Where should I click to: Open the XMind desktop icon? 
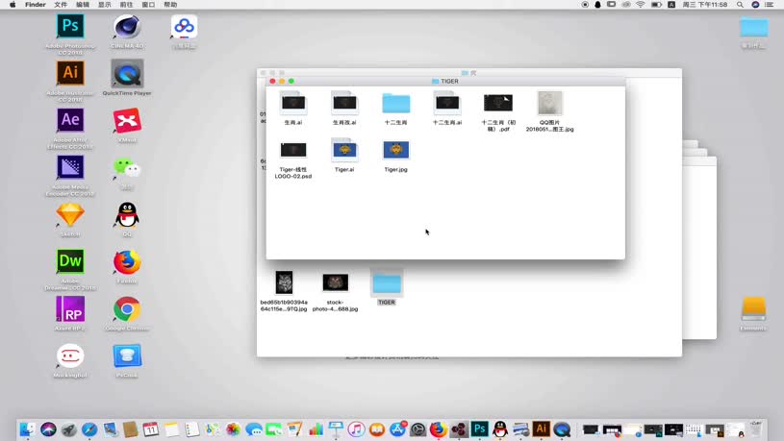[127, 120]
